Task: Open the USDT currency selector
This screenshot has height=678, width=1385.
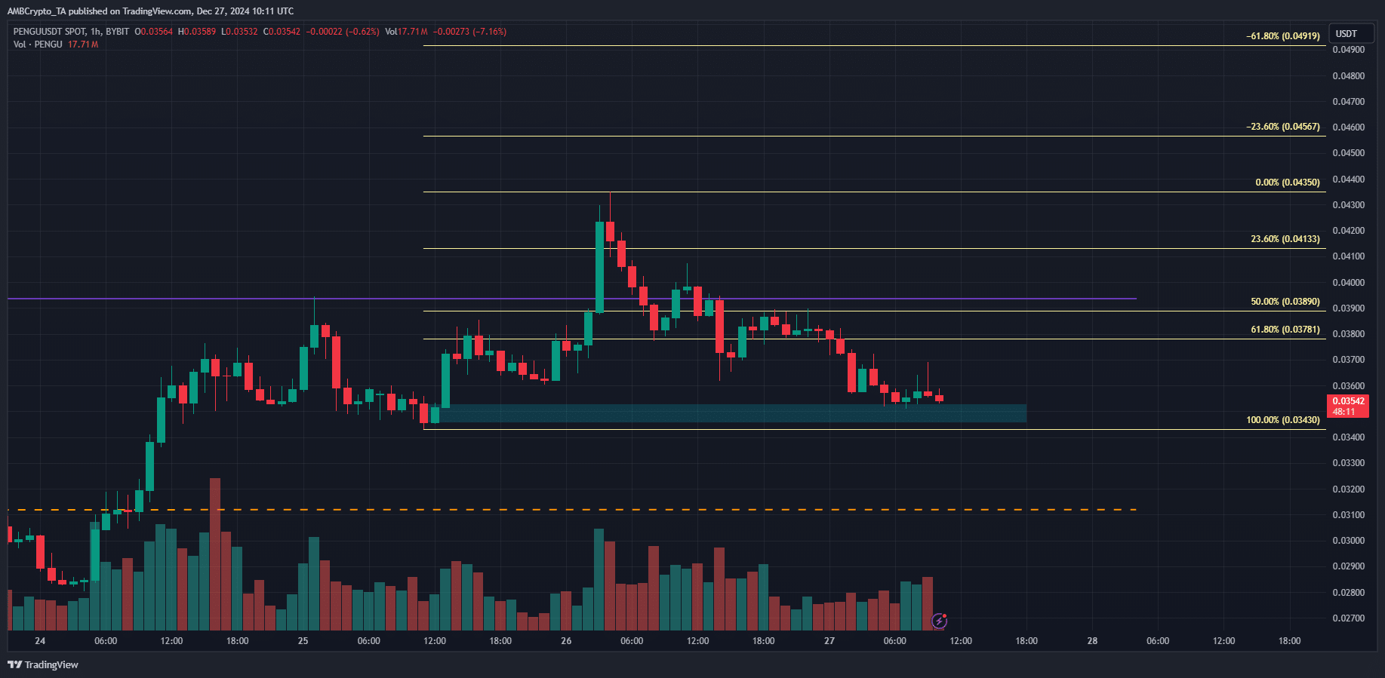Action: (x=1351, y=34)
